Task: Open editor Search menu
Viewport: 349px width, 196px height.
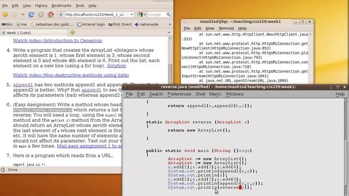Action: coord(156,94)
